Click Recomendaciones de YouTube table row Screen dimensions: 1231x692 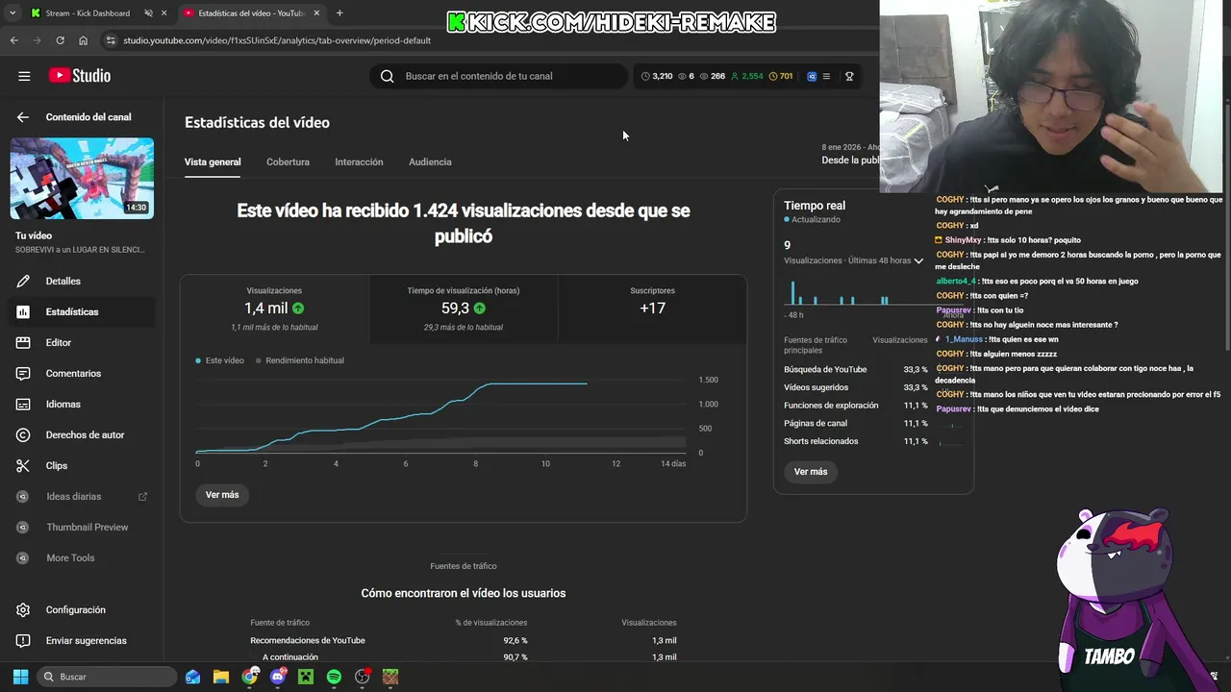(x=464, y=641)
